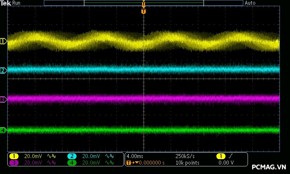Click the Run status label
This screenshot has width=290, height=174.
pos(16,3)
